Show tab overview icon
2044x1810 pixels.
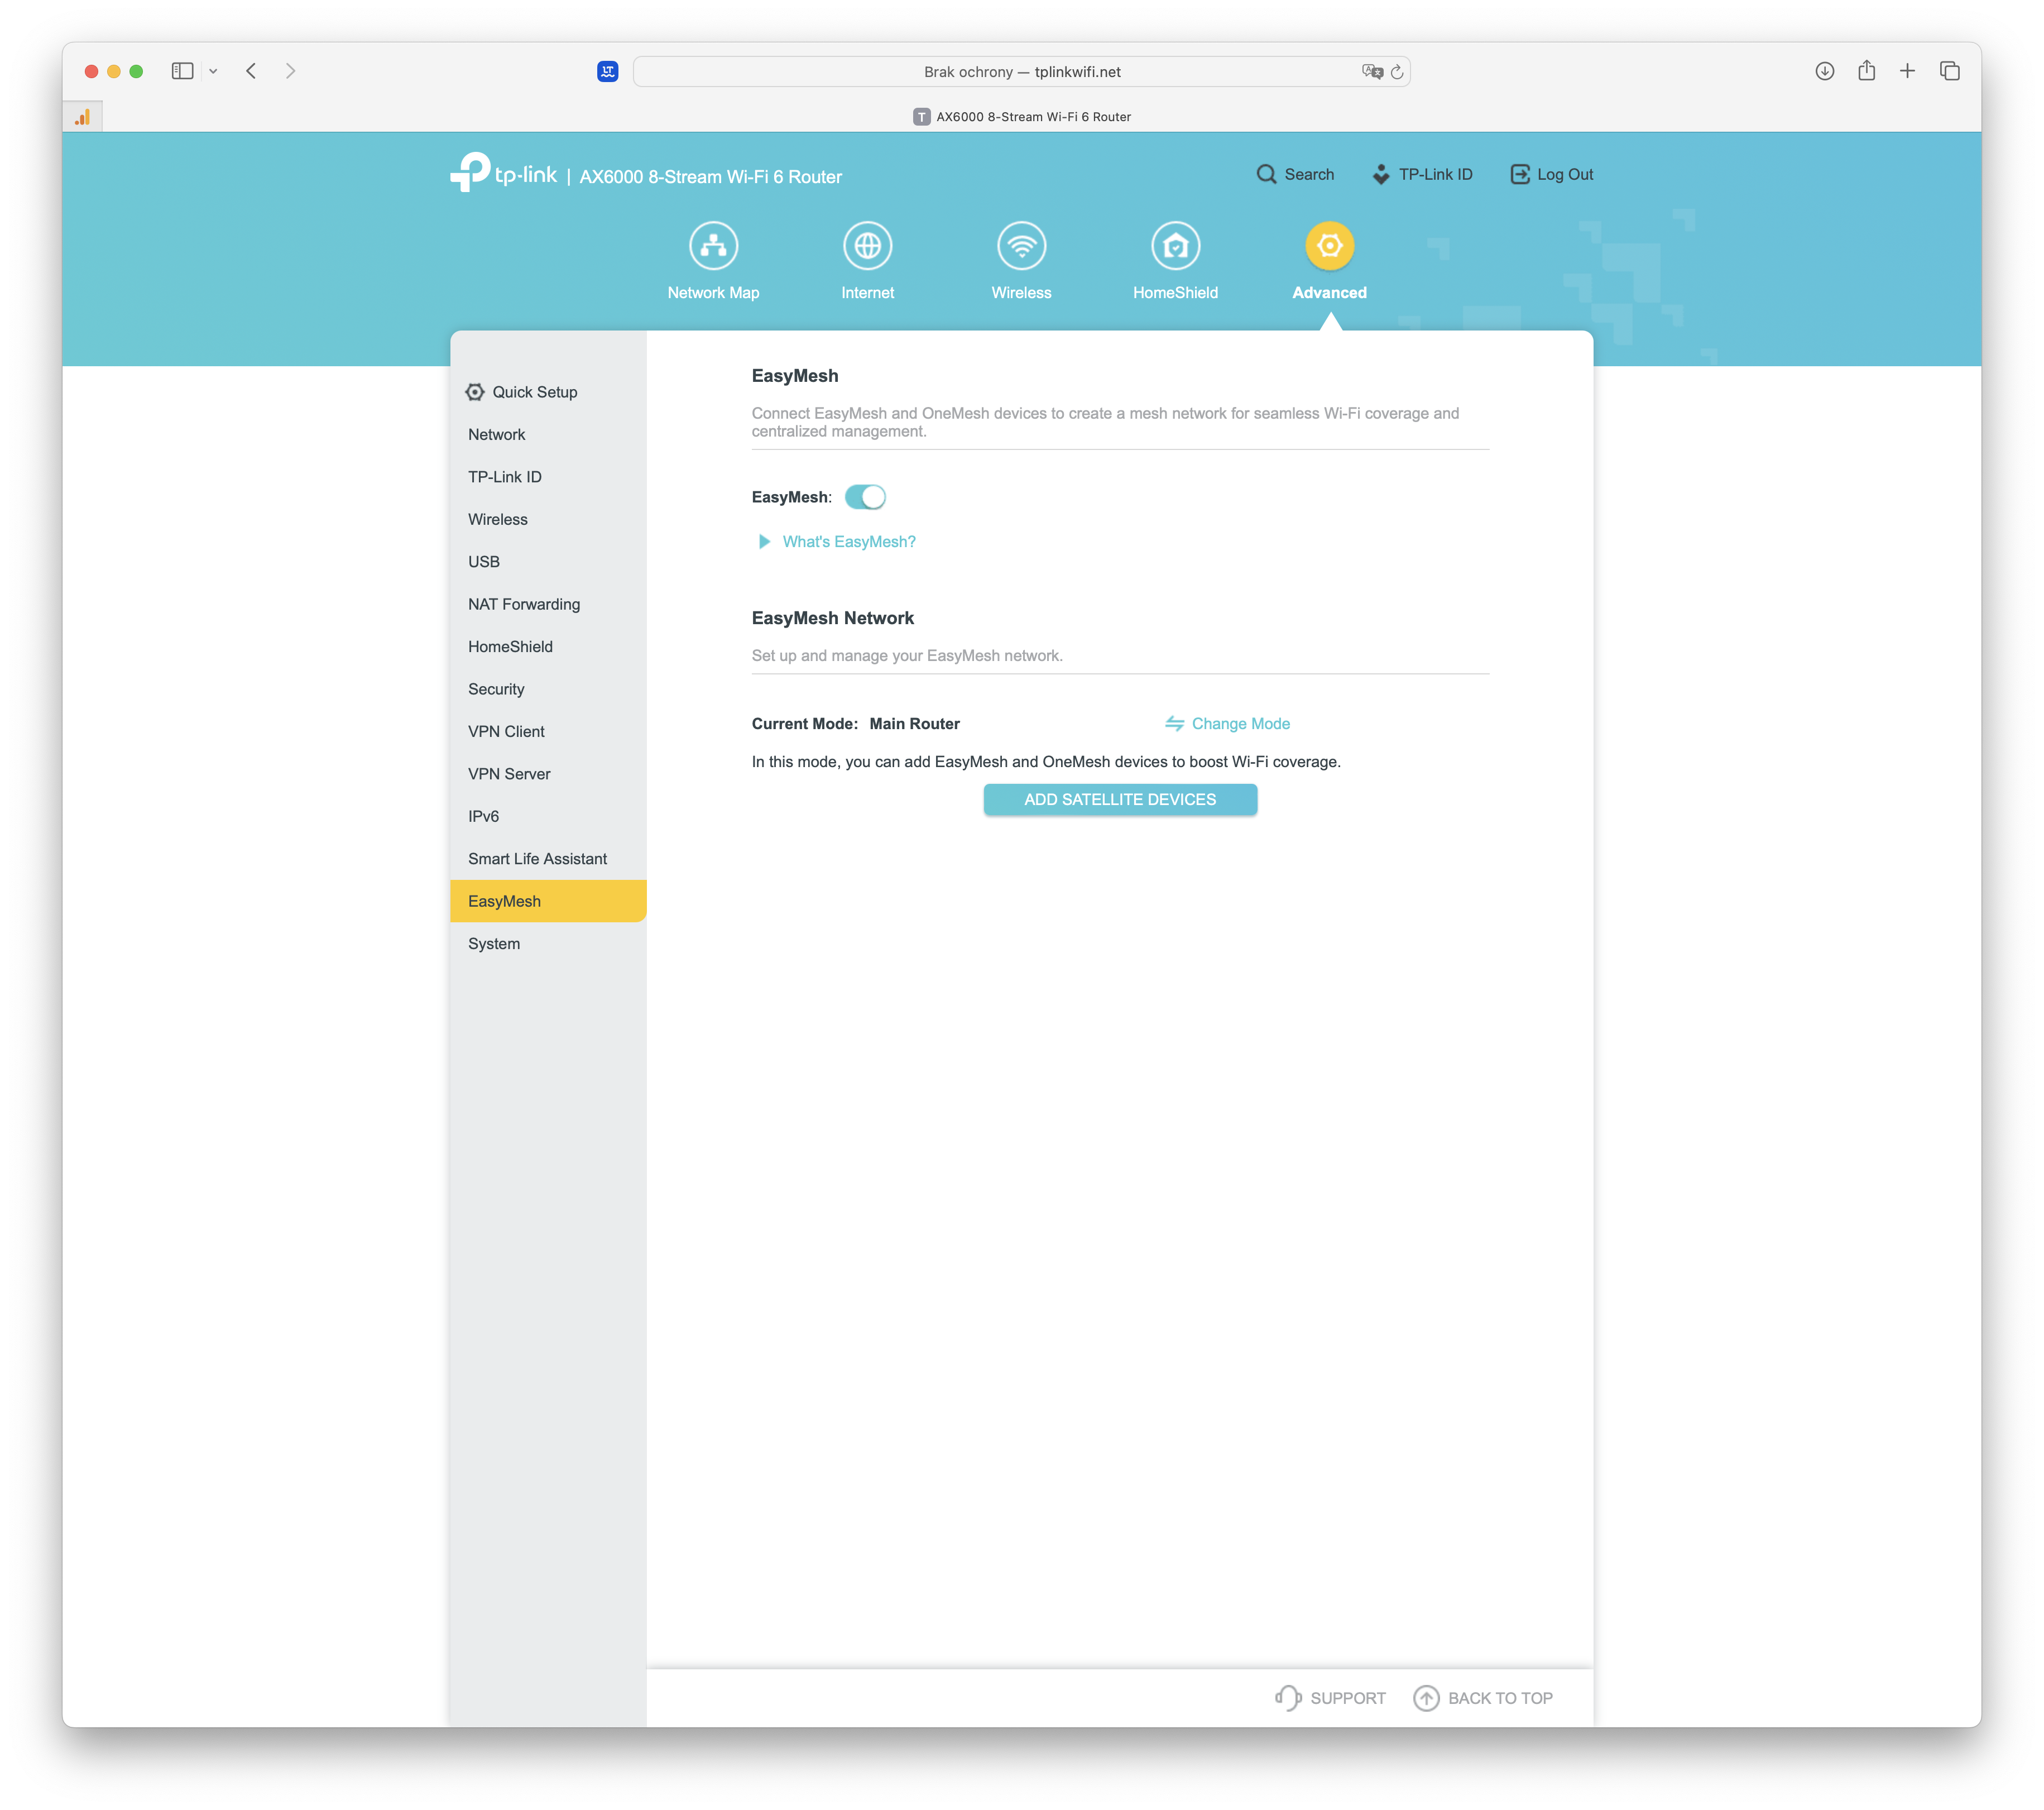click(1949, 71)
